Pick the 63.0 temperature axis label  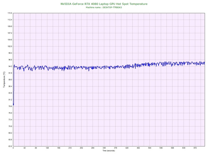click(x=10, y=146)
